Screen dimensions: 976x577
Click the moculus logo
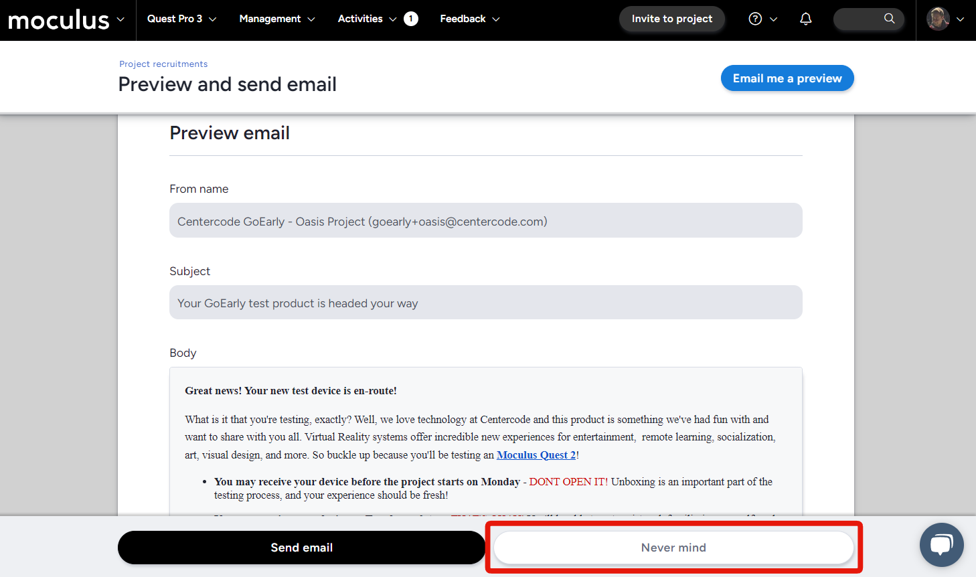point(58,20)
